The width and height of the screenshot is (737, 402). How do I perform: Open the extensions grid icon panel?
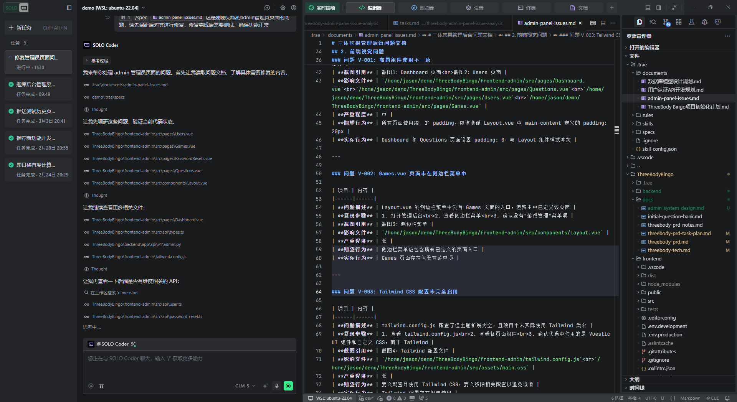tap(679, 22)
